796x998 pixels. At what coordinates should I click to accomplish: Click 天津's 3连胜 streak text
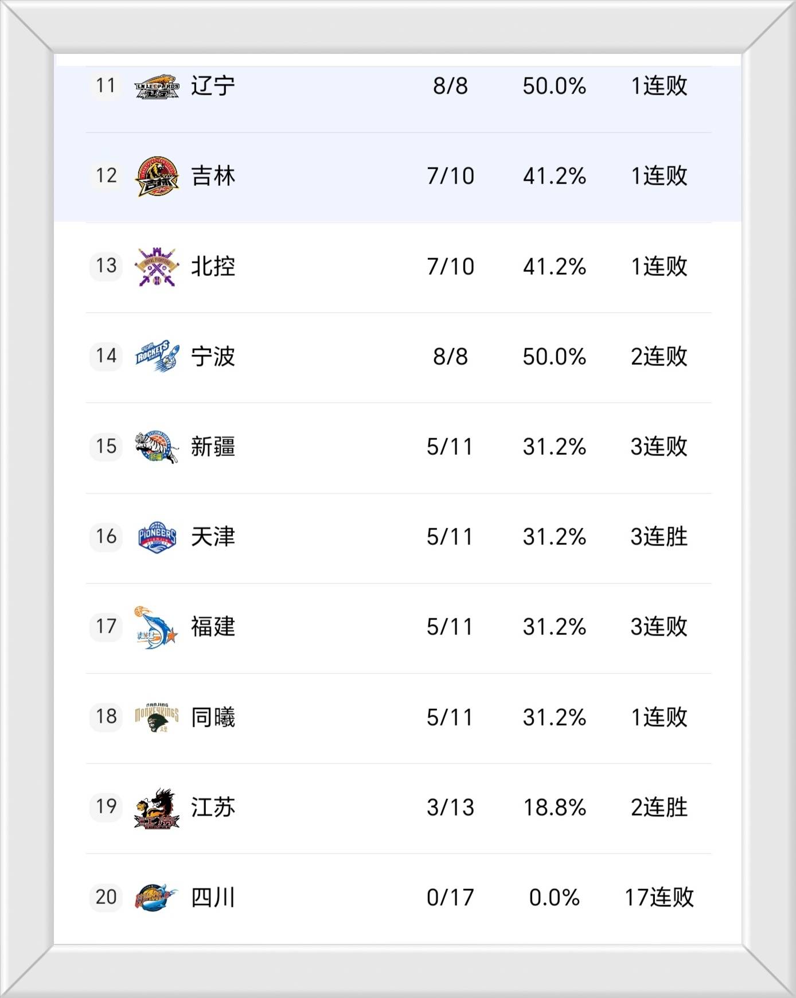(x=659, y=537)
